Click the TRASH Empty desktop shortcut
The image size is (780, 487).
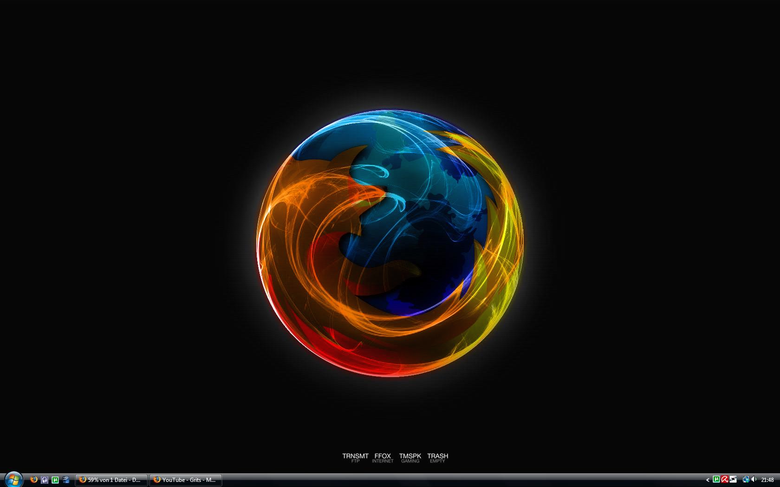point(437,458)
